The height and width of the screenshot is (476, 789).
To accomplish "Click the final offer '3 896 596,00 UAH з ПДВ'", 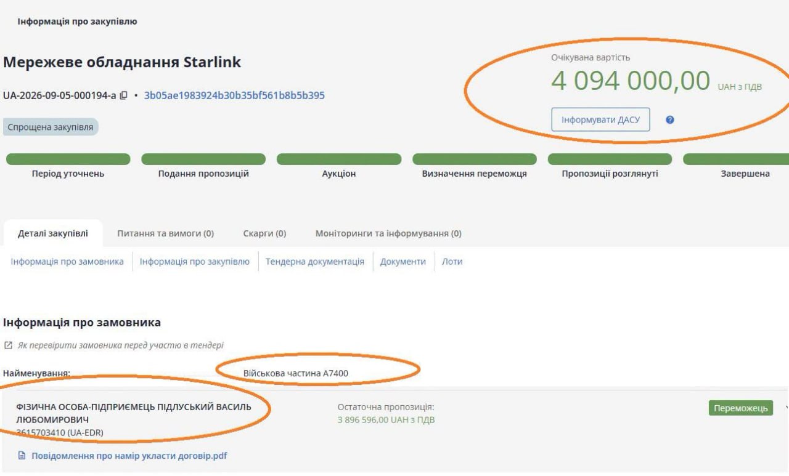I will coord(386,420).
